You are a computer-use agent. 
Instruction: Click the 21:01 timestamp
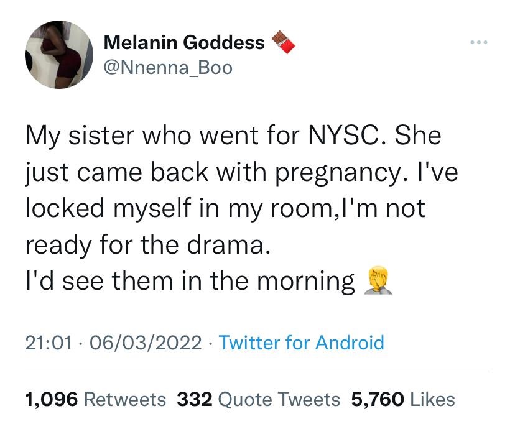pos(48,342)
